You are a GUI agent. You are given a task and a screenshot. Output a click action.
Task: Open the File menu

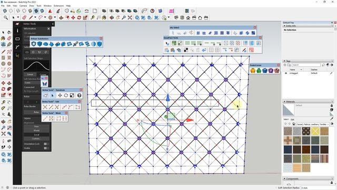(x=3, y=6)
